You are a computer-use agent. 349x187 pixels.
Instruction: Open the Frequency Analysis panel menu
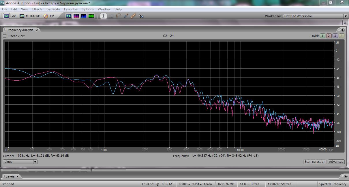[x=343, y=30]
